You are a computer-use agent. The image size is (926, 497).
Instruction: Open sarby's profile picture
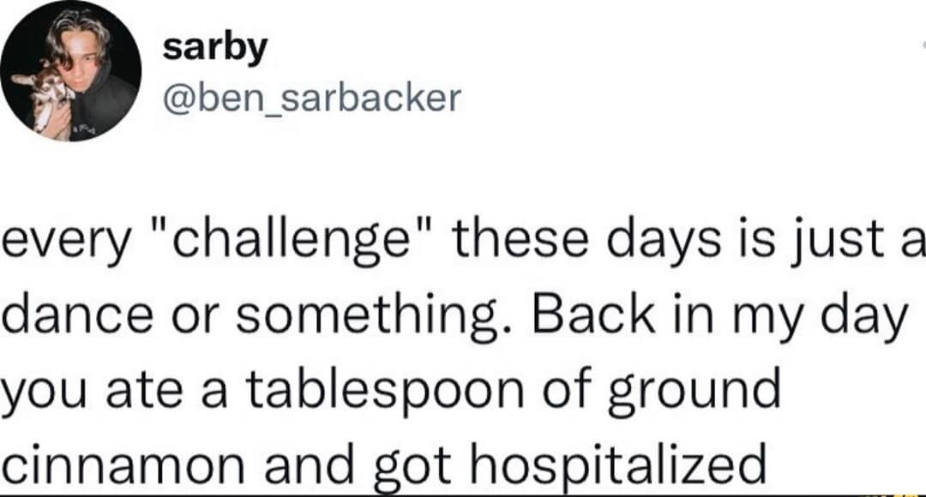tap(71, 72)
